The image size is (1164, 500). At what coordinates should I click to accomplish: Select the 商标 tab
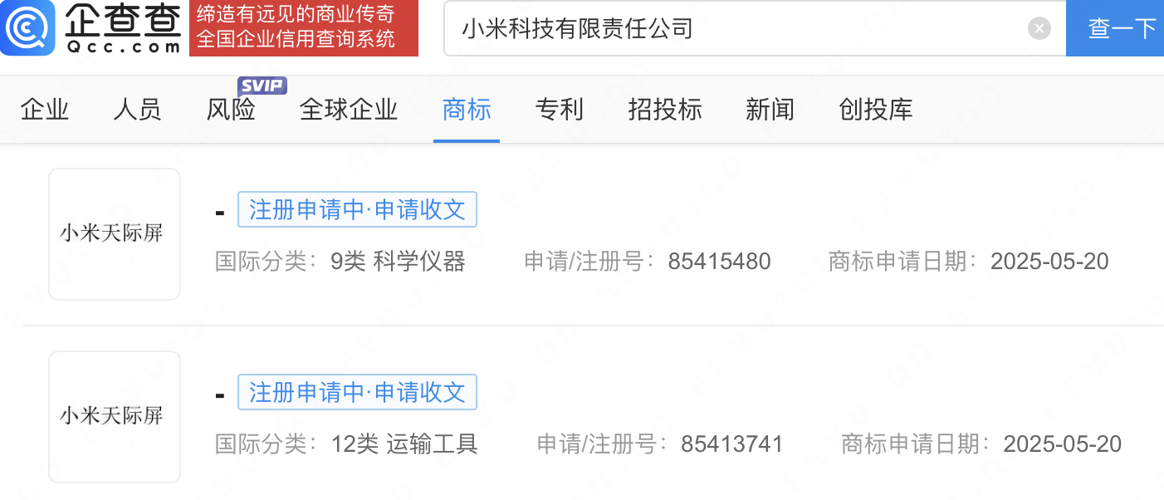[467, 109]
